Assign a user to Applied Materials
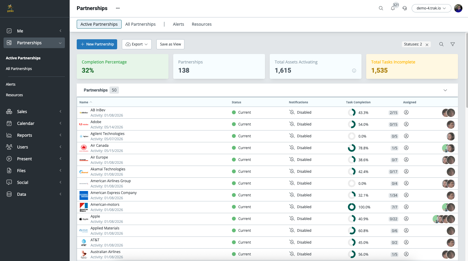Image resolution: width=468 pixels, height=261 pixels. (x=406, y=231)
